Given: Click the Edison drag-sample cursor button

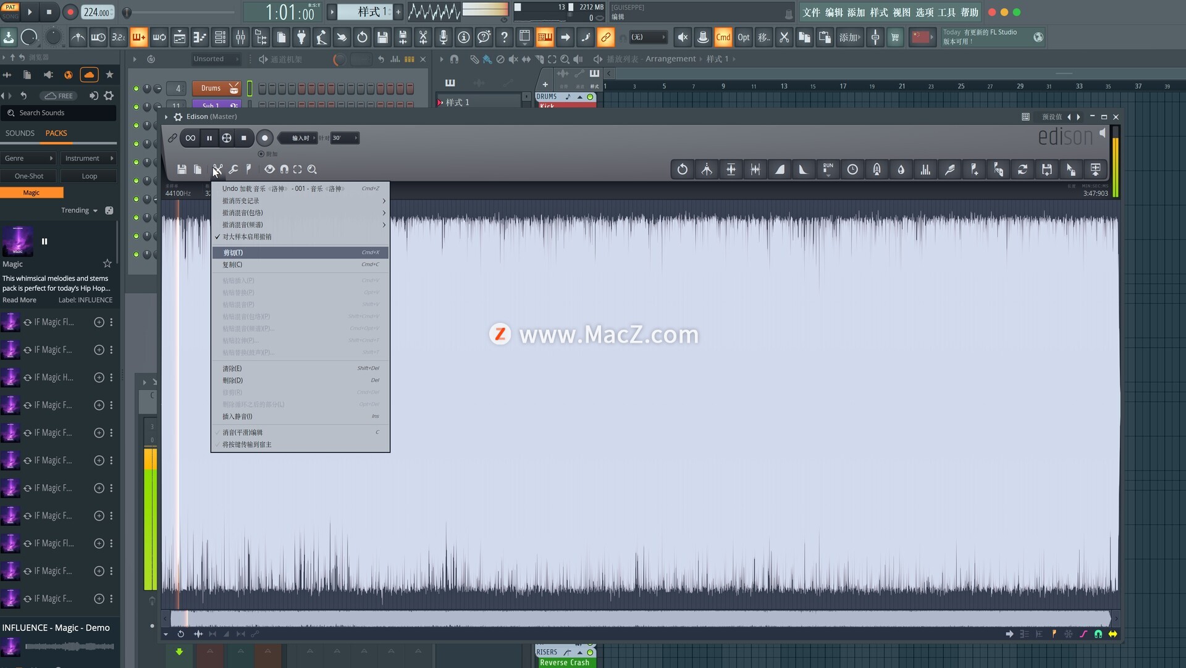Looking at the screenshot, I should (x=1071, y=169).
